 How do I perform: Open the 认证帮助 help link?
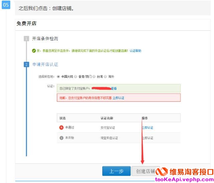pos(135,51)
